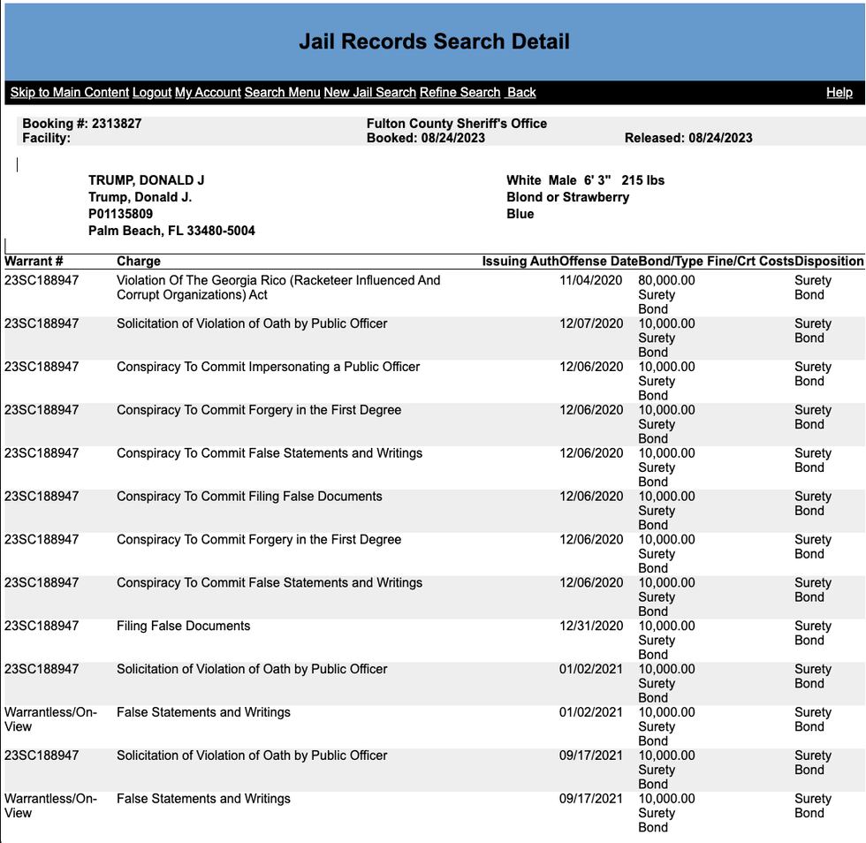The width and height of the screenshot is (866, 843).
Task: Select the Warrantless/On-View False Statements row
Action: 203,711
